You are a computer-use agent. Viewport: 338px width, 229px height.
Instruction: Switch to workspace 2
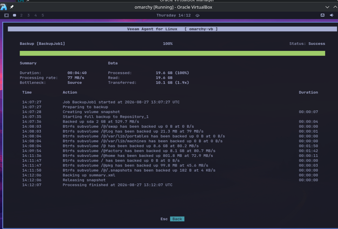(21, 15)
